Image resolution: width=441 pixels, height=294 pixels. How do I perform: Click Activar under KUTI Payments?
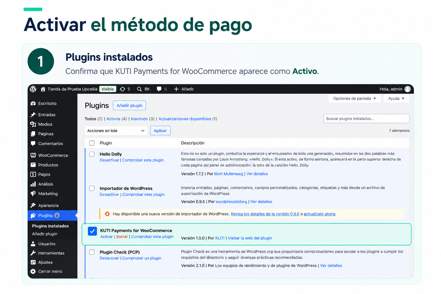107,237
